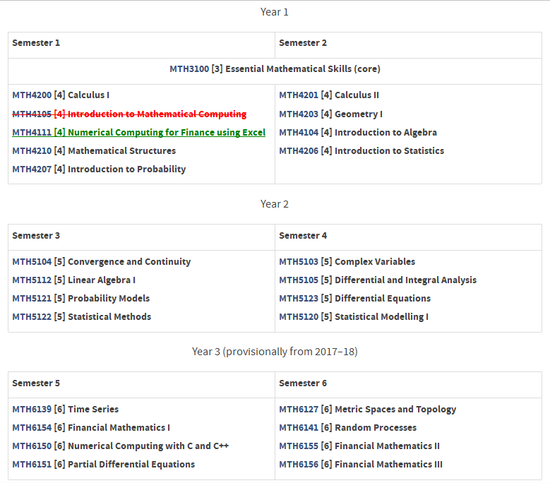The height and width of the screenshot is (483, 550).
Task: Open MTH4111 Numerical Computing for Finance using Excel
Action: tap(139, 133)
